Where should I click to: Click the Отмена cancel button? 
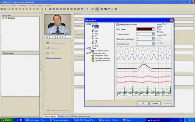(155, 103)
